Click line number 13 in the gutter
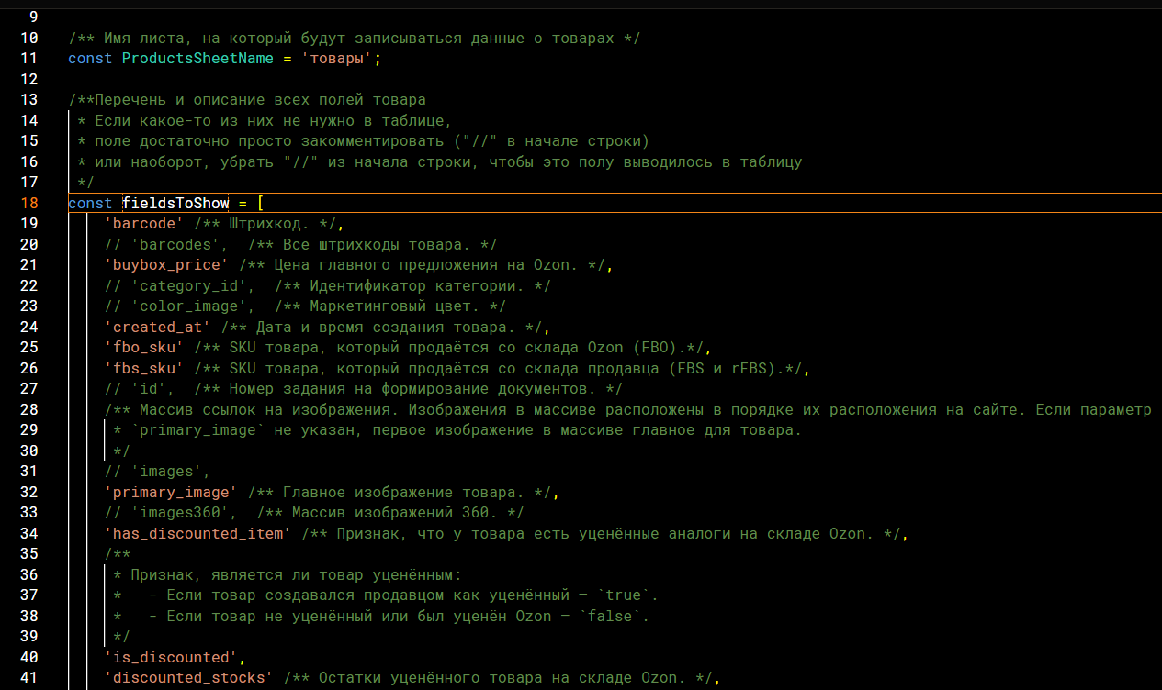The image size is (1162, 690). tap(29, 100)
